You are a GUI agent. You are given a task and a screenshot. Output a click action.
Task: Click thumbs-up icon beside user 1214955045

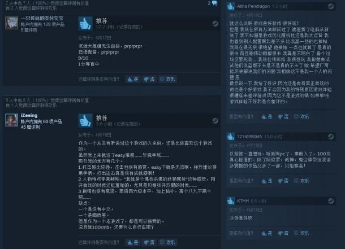pos(231,137)
